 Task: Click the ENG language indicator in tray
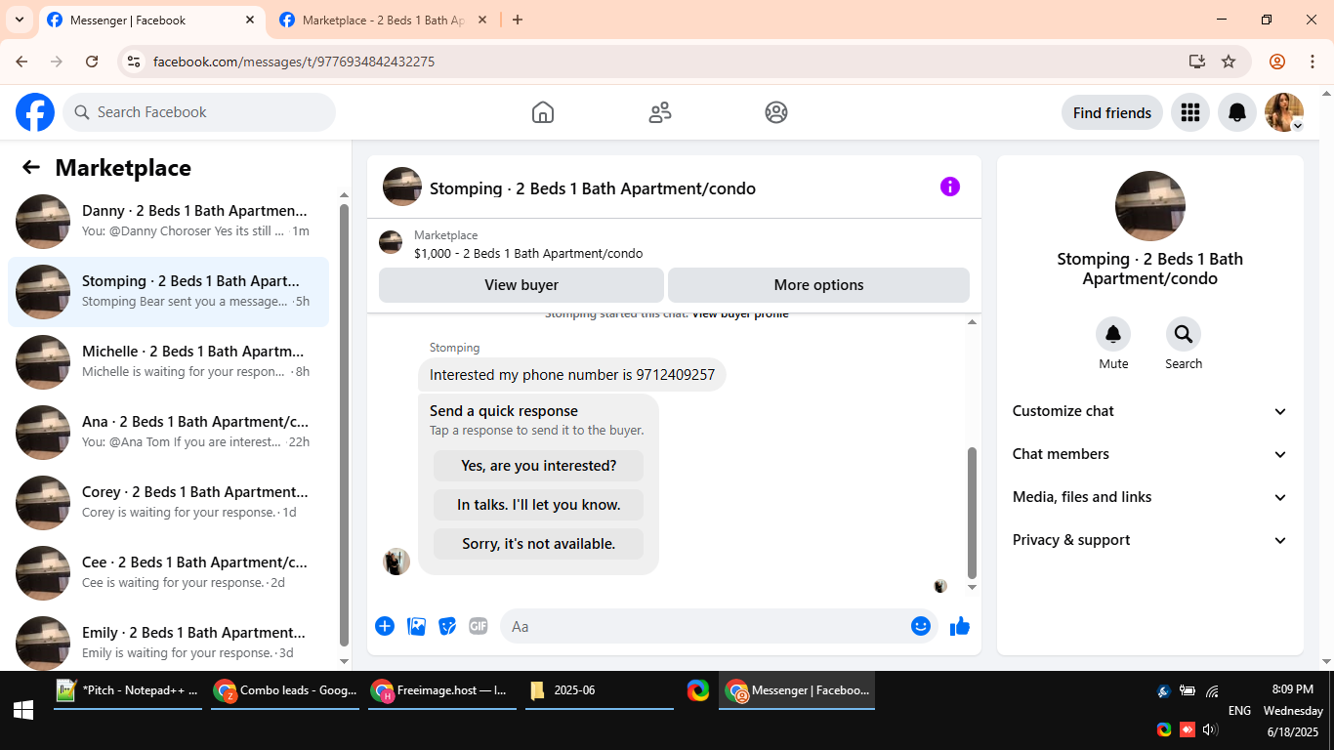pyautogui.click(x=1239, y=711)
